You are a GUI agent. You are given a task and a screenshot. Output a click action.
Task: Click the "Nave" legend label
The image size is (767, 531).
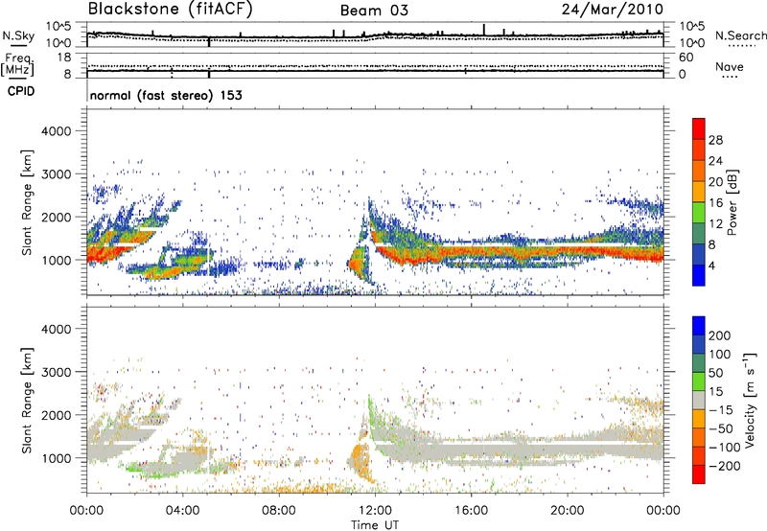pyautogui.click(x=730, y=67)
